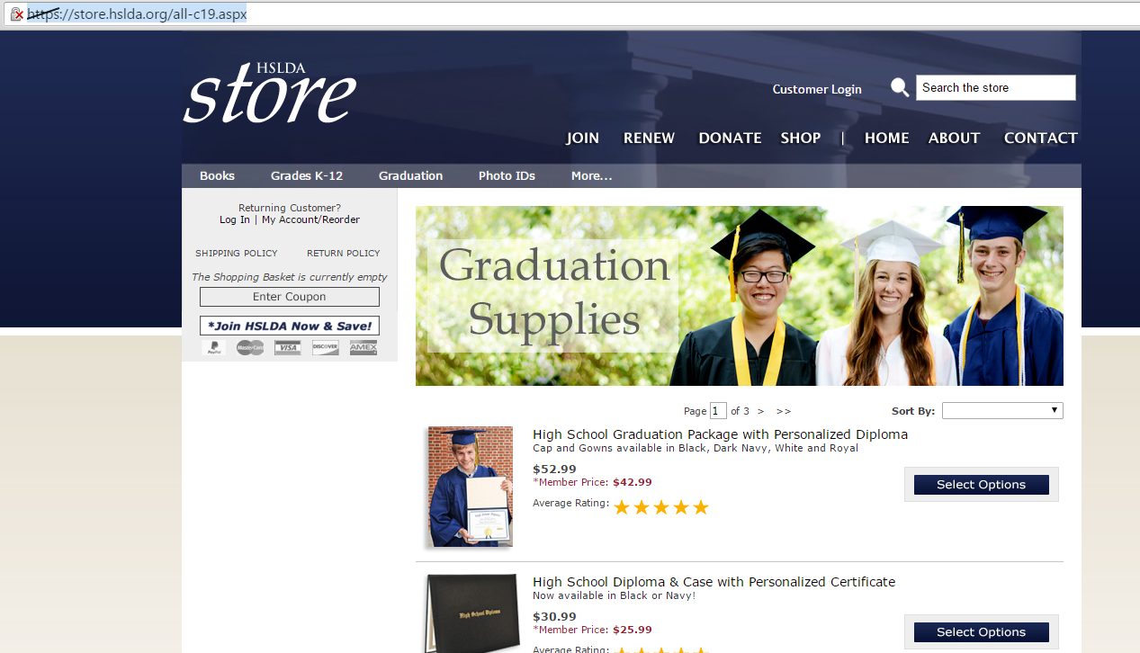Select the Books category tab
Screen dimensions: 1140x653
(x=217, y=176)
